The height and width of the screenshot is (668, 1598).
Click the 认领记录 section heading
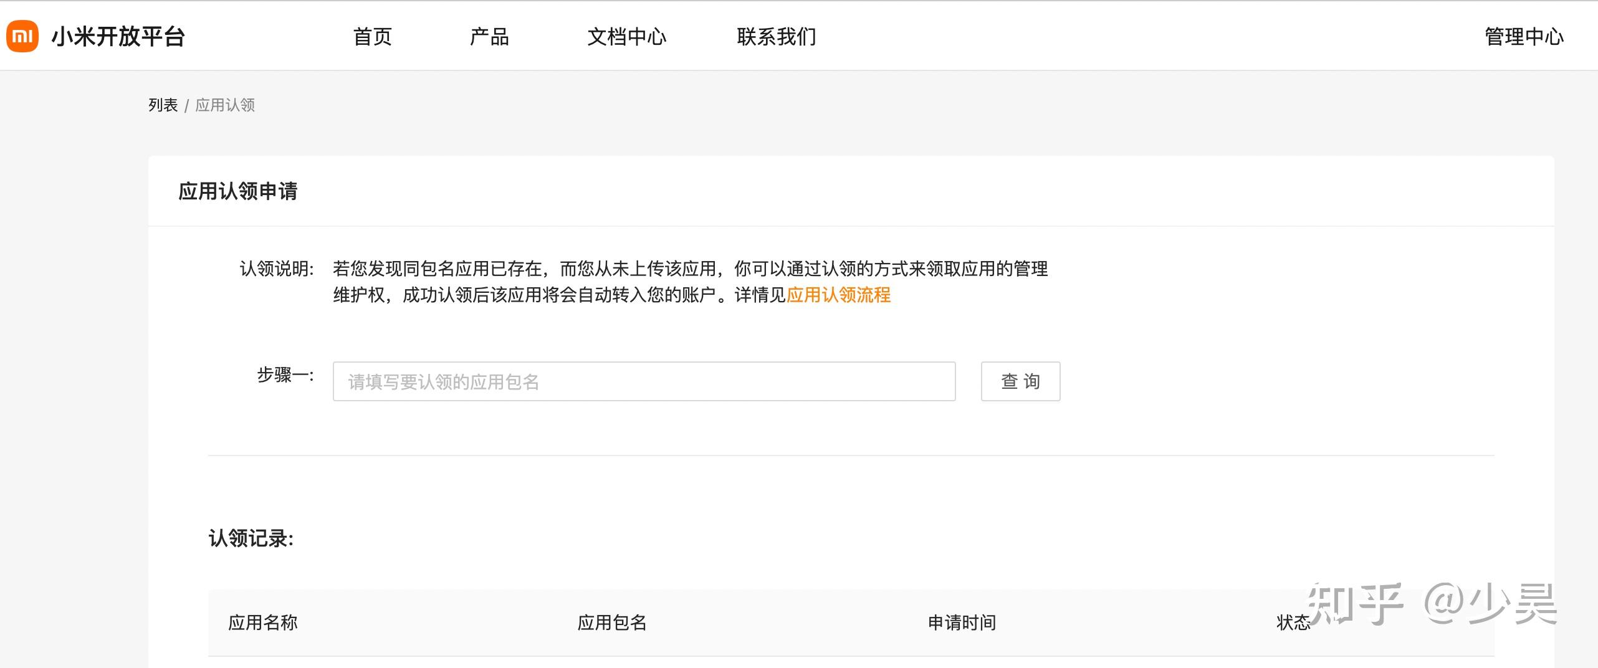tap(251, 538)
